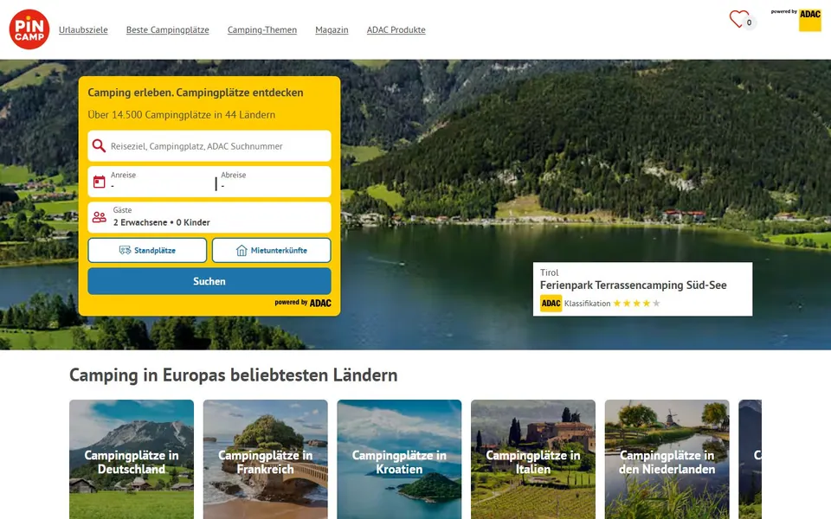Screen dimensions: 831x519
Task: Open the Camping-Themen menu
Action: [x=261, y=29]
